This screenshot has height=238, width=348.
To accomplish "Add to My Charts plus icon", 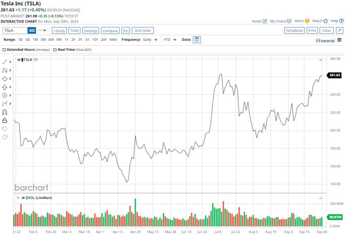I will 289,21.
